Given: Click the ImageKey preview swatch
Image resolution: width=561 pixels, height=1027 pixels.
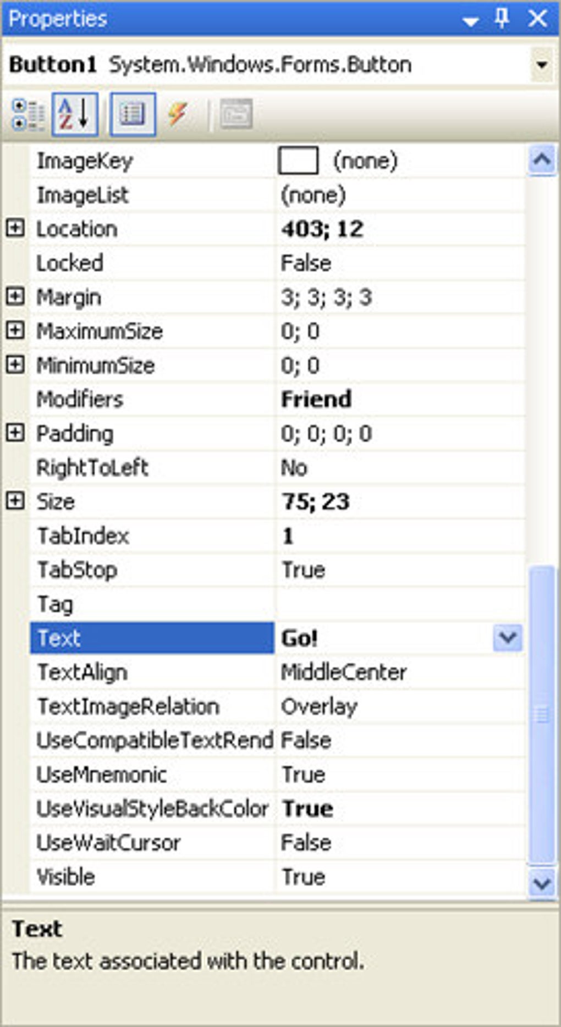Looking at the screenshot, I should pyautogui.click(x=298, y=161).
